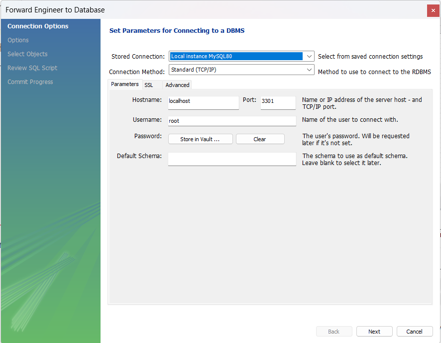This screenshot has width=441, height=343.
Task: Click the Default Schema input field
Action: (x=232, y=159)
